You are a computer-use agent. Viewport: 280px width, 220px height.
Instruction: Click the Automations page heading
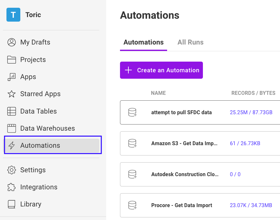point(150,15)
